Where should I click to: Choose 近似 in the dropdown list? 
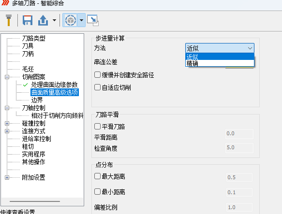(220, 57)
